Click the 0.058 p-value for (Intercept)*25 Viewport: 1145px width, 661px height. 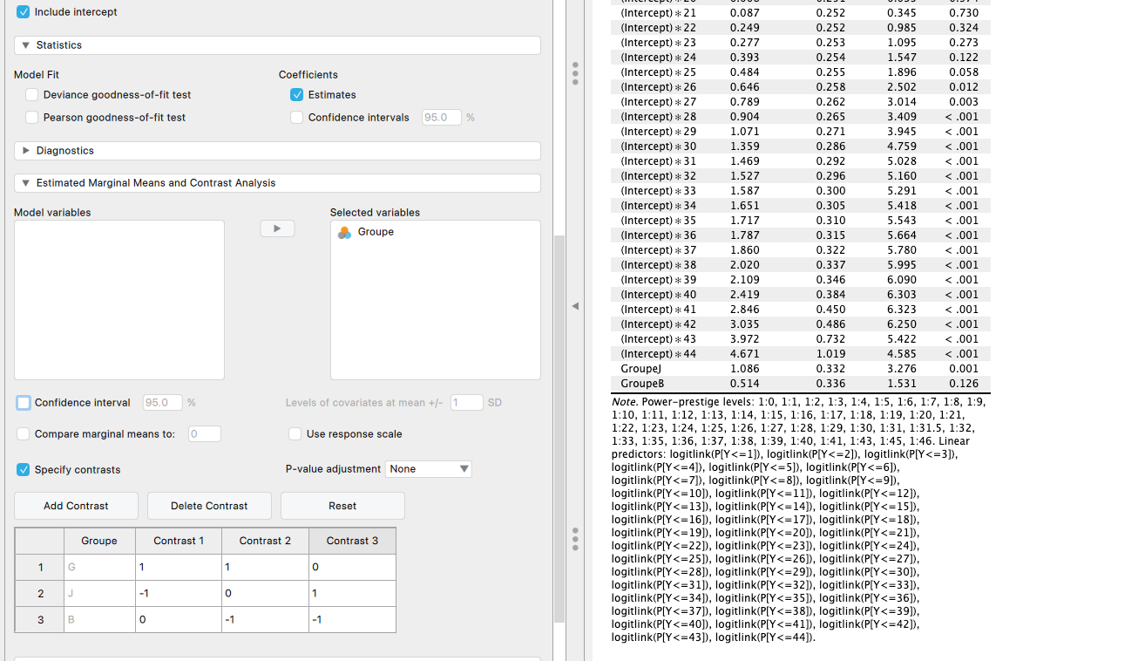(964, 72)
